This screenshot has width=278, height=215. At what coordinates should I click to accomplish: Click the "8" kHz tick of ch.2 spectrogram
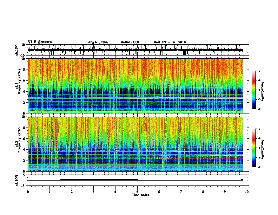pos(24,128)
